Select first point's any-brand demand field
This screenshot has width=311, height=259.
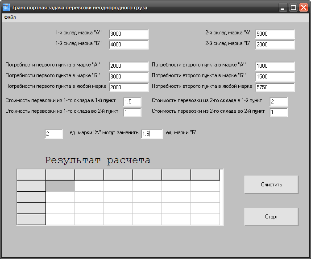pyautogui.click(x=129, y=87)
